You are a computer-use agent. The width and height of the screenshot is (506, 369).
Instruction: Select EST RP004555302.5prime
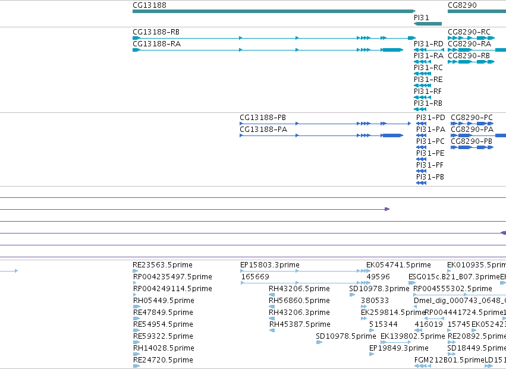(452, 289)
